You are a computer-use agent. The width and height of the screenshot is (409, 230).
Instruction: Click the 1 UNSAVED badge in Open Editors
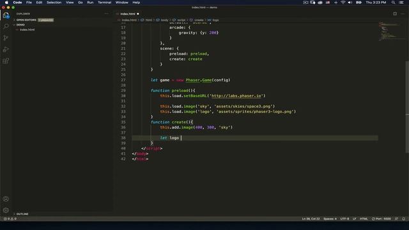tap(45, 20)
